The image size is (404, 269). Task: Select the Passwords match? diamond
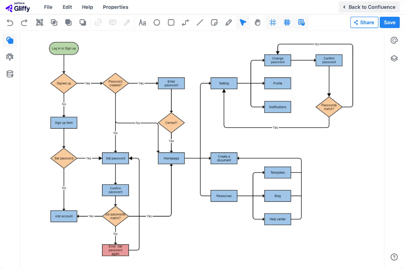click(329, 107)
